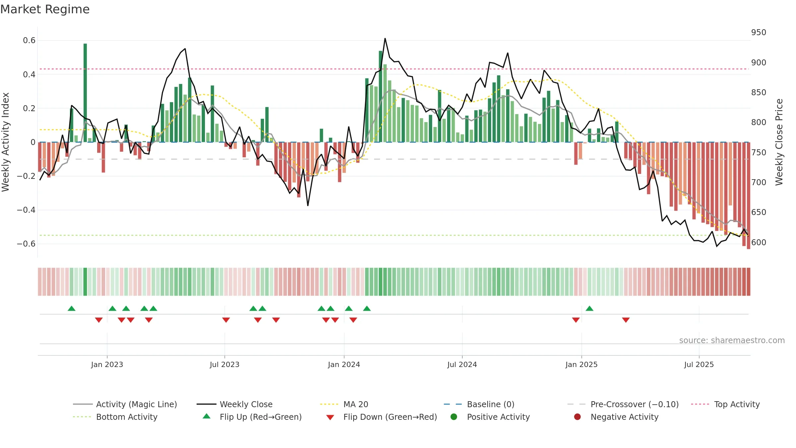This screenshot has width=796, height=448.
Task: Toggle the Flip Up (Red→Green) legend entry
Action: pyautogui.click(x=252, y=417)
